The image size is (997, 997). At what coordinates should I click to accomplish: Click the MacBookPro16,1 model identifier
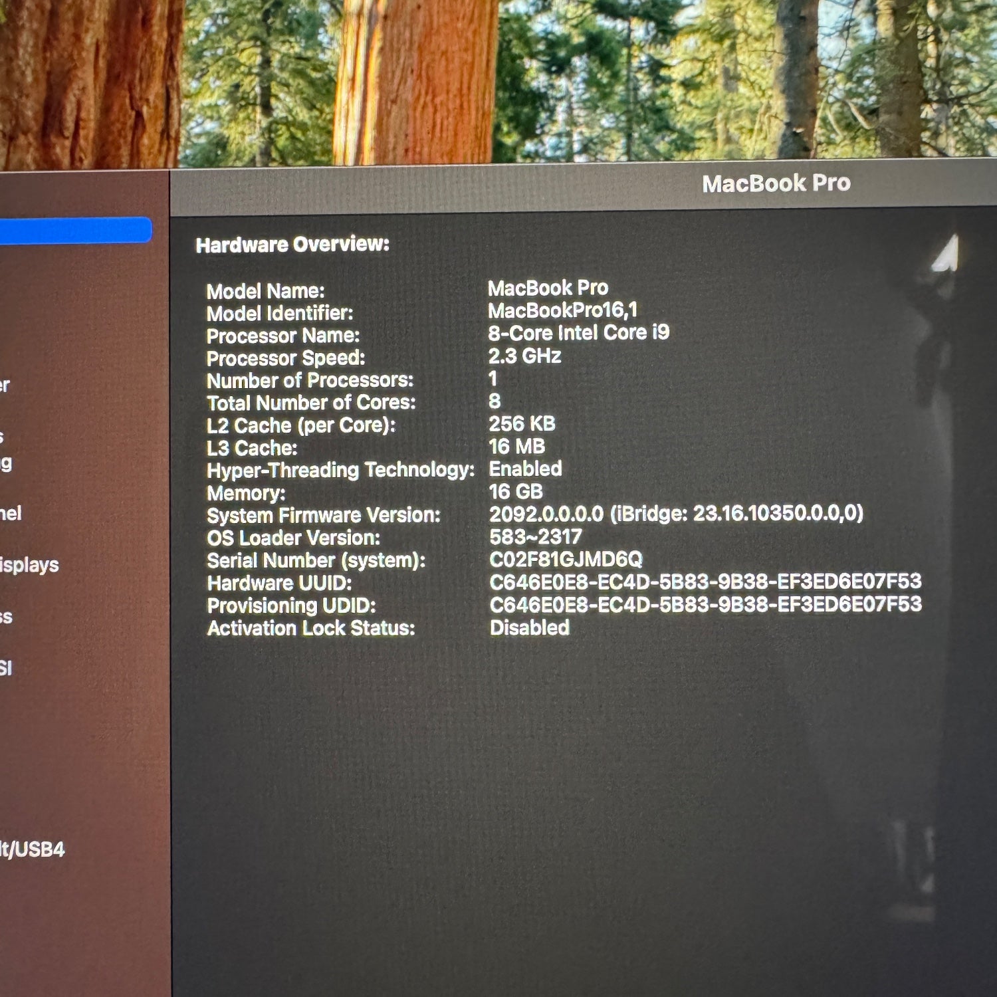(x=562, y=310)
